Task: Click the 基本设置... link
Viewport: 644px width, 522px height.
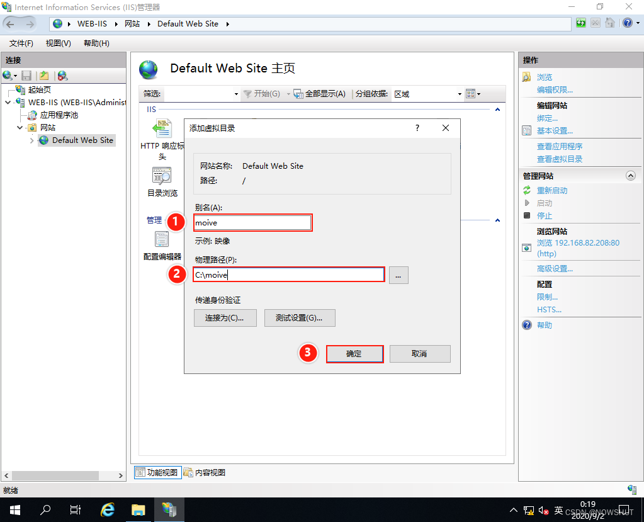Action: click(555, 131)
